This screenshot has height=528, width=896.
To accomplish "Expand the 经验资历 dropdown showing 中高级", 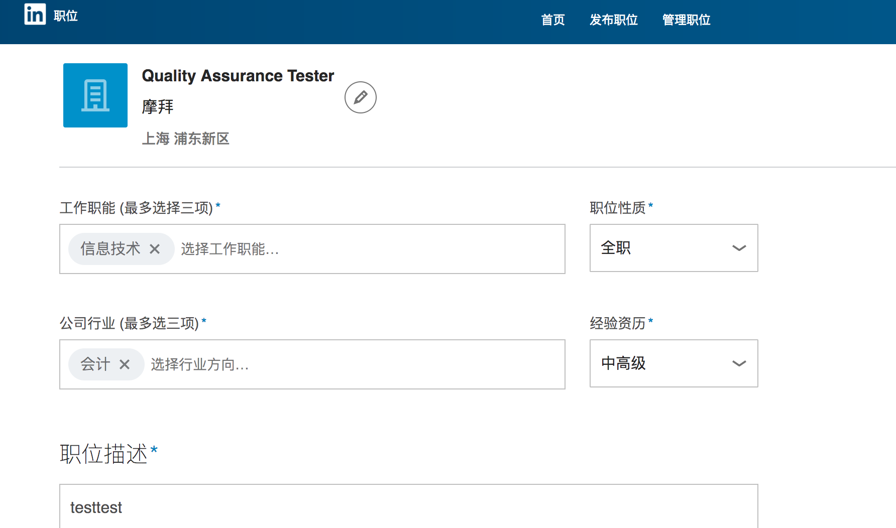I will click(x=673, y=363).
